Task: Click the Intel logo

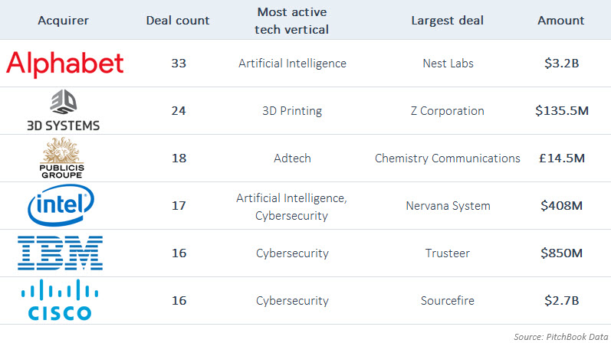Action: pyautogui.click(x=61, y=205)
